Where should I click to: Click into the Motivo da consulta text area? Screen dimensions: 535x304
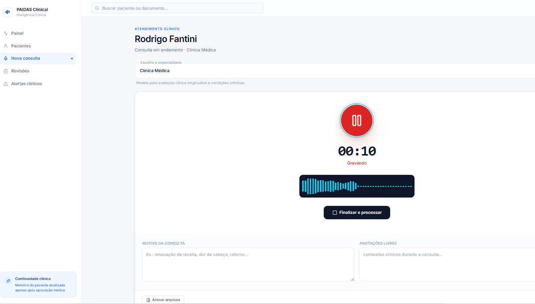248,264
